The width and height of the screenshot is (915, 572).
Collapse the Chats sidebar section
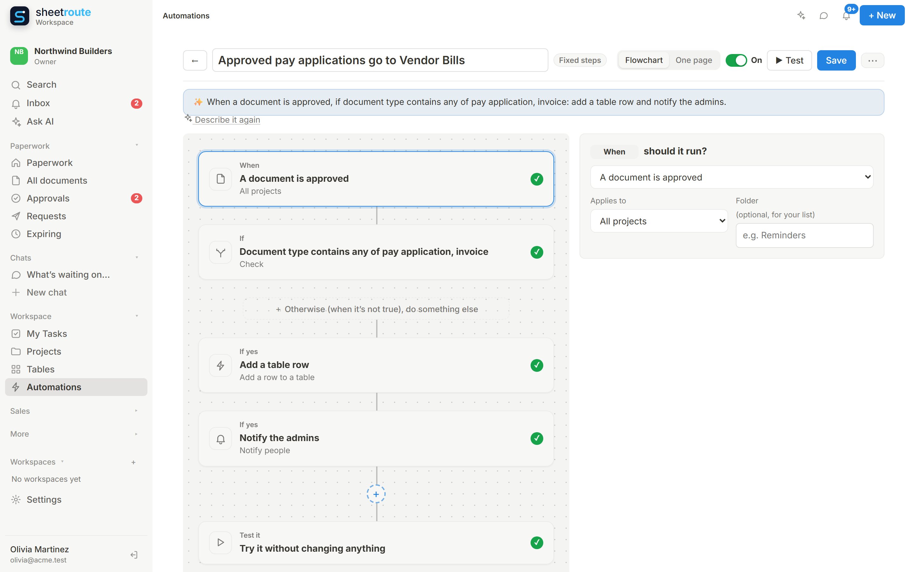[x=76, y=258]
